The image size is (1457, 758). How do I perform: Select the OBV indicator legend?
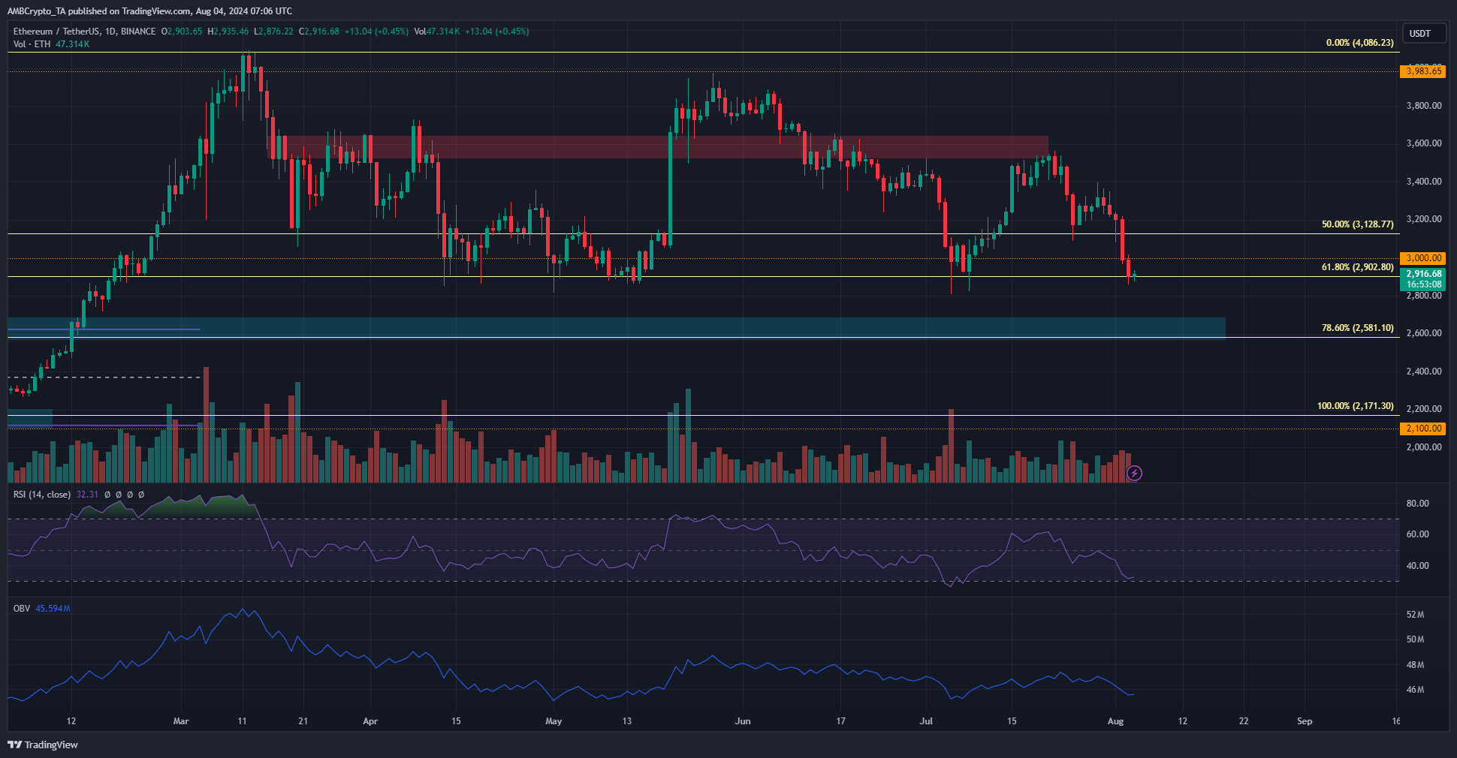(x=22, y=609)
